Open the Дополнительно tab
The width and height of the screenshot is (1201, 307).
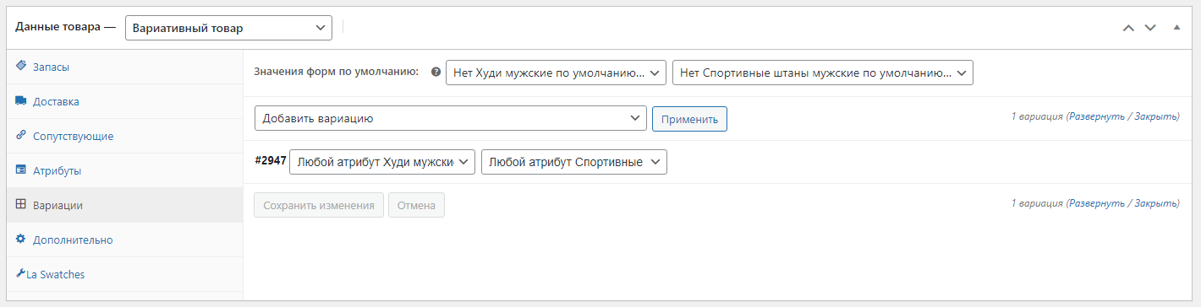click(124, 240)
